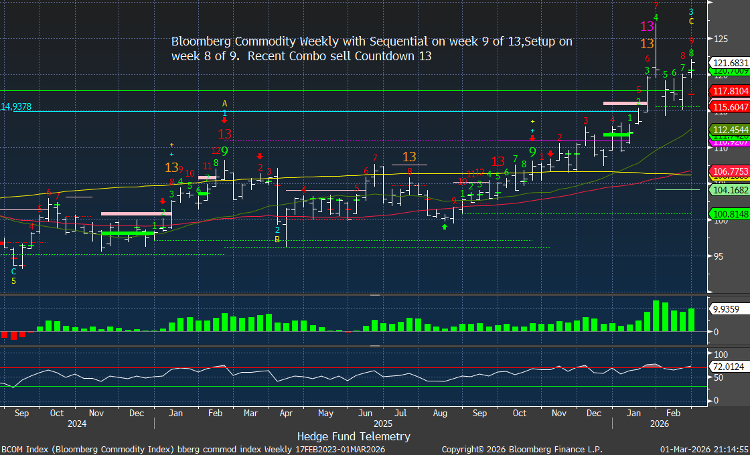Click the green up arrow below the August 2025 low
Screen dimensions: 750x455
pos(444,227)
